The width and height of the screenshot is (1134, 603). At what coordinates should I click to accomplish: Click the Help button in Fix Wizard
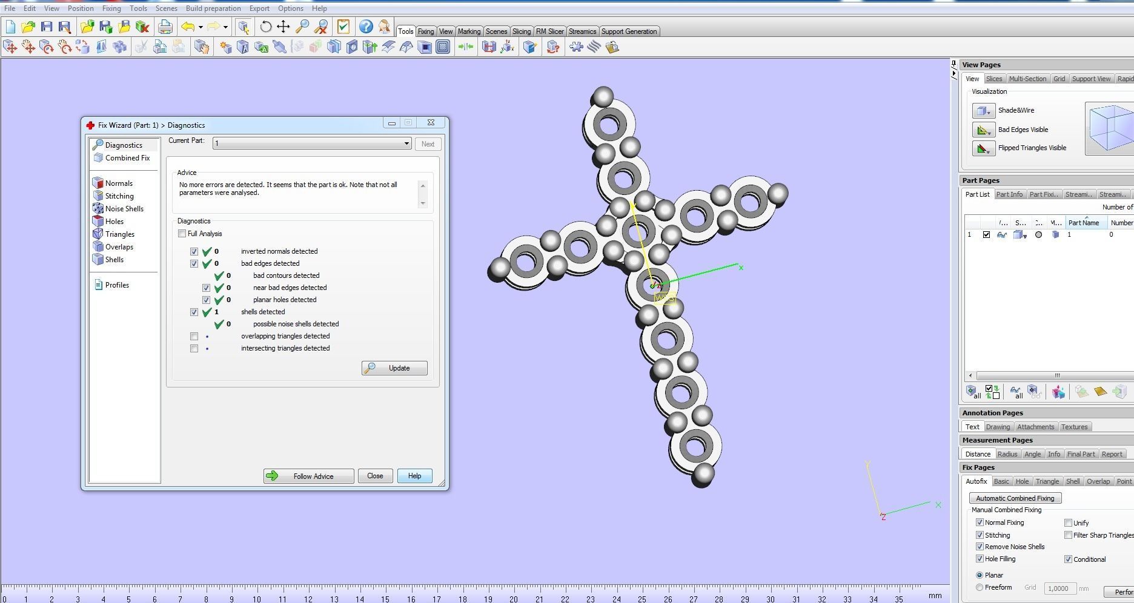414,476
